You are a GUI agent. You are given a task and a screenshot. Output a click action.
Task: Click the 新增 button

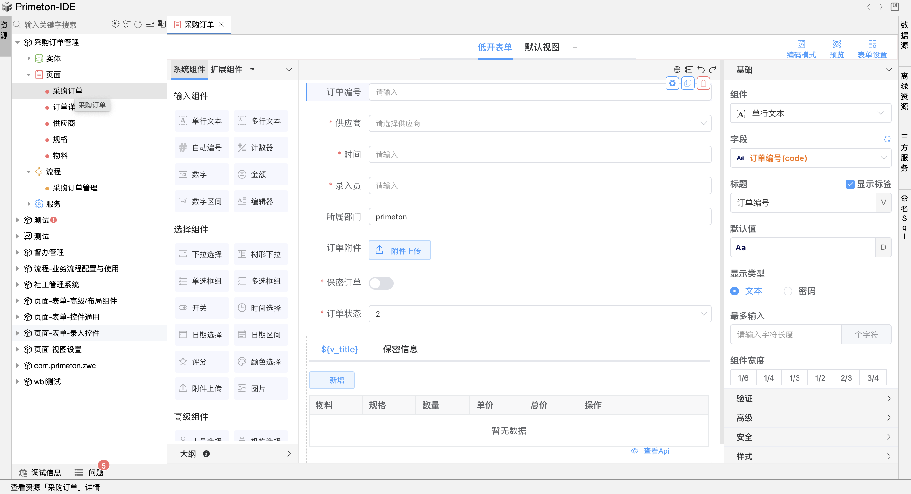pyautogui.click(x=332, y=380)
